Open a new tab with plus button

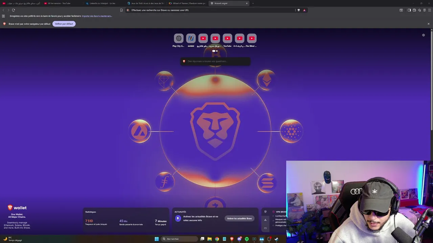tap(253, 3)
